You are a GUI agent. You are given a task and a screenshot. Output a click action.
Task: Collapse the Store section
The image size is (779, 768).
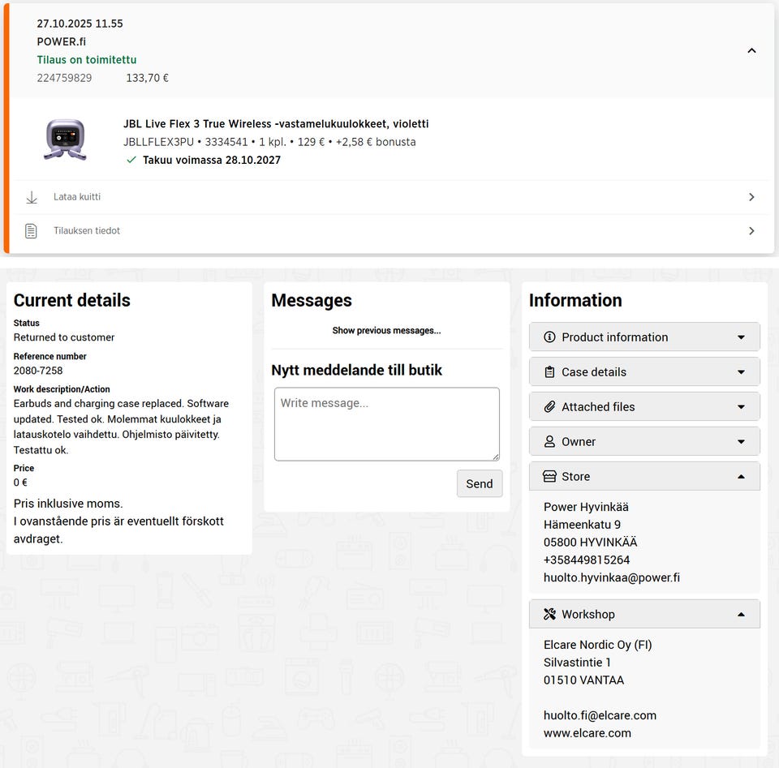click(x=644, y=476)
